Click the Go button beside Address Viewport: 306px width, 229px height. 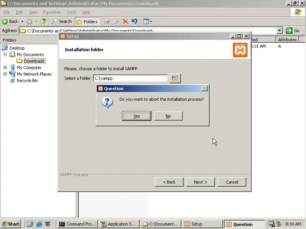point(293,31)
